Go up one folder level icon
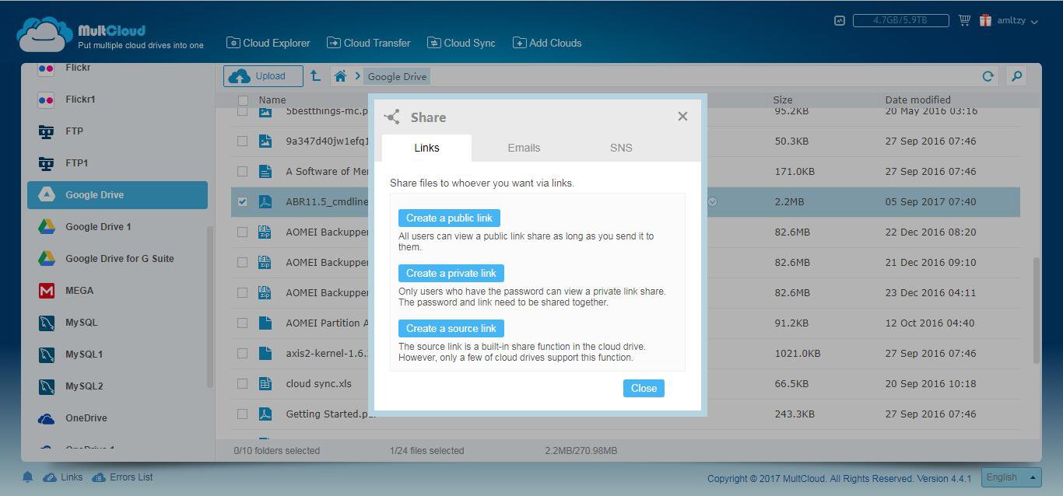The width and height of the screenshot is (1063, 496). coord(315,75)
